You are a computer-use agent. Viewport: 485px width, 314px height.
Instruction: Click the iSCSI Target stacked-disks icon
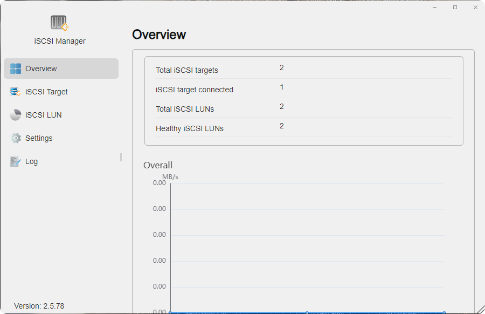click(15, 92)
